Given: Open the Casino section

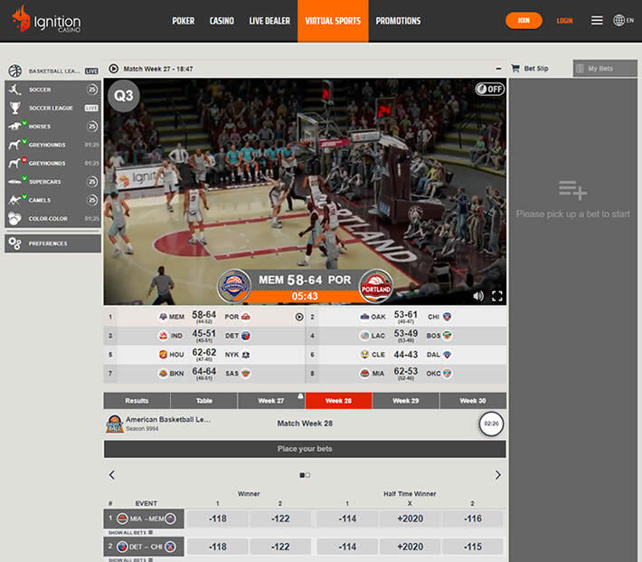Looking at the screenshot, I should pos(222,21).
